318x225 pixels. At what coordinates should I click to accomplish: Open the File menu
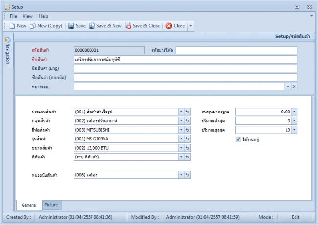click(13, 16)
